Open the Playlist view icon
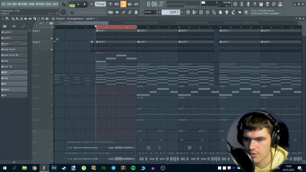The image size is (306, 172). 188,12
